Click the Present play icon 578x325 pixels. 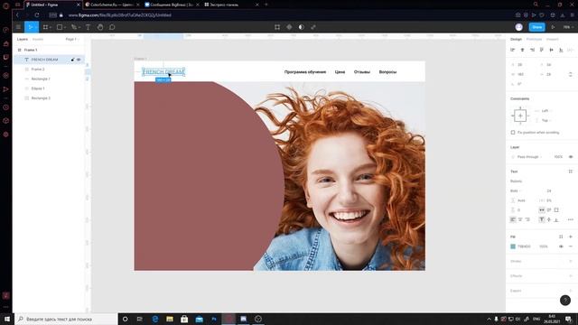pos(553,27)
